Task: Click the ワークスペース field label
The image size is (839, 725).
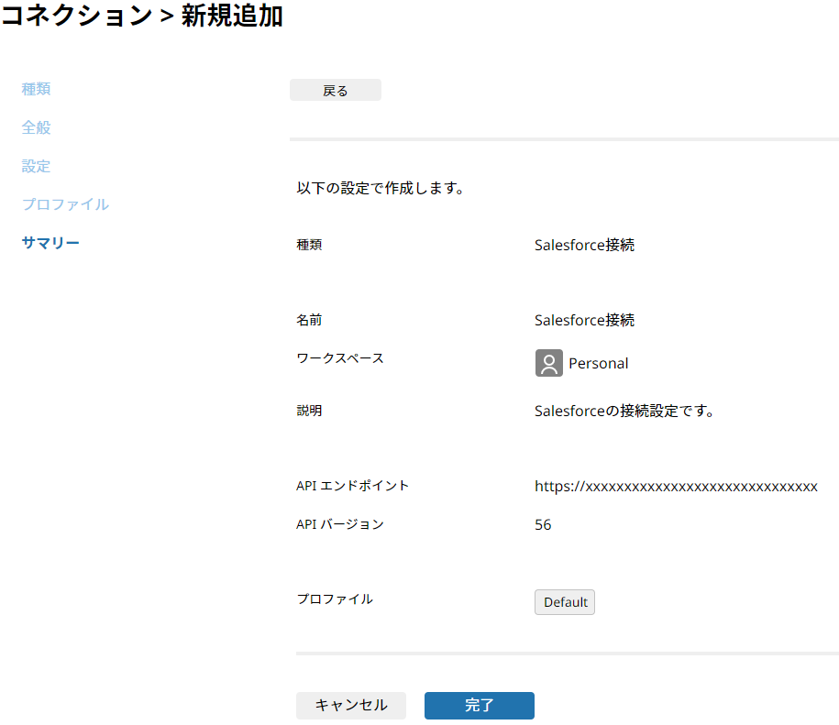Action: pyautogui.click(x=339, y=357)
